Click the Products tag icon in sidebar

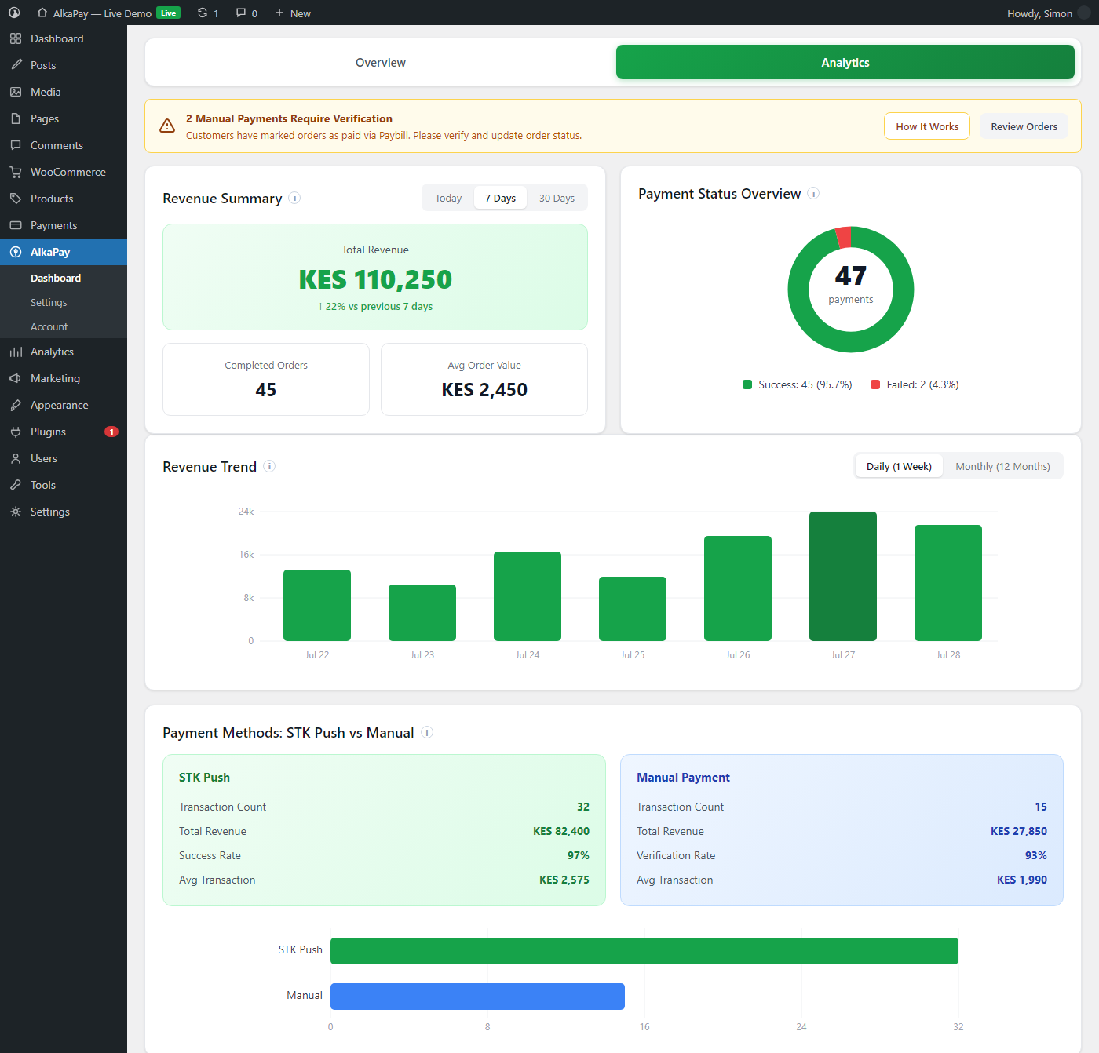(16, 199)
